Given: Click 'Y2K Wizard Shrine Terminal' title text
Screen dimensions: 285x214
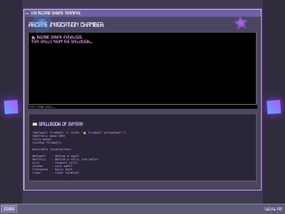Looking at the screenshot, I should tap(55, 13).
